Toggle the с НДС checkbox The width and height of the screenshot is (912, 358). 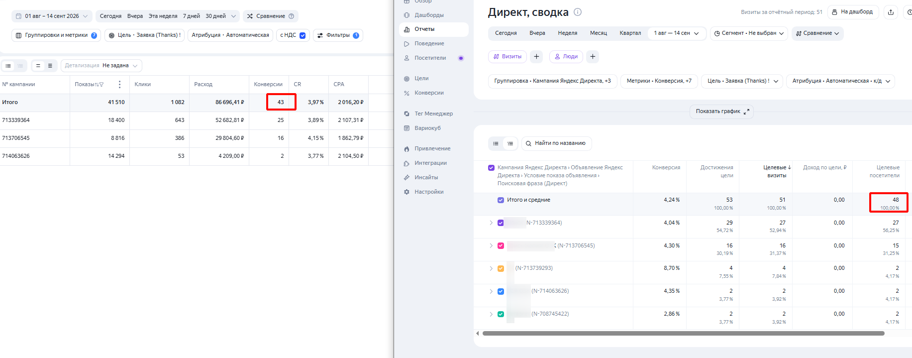coord(303,35)
